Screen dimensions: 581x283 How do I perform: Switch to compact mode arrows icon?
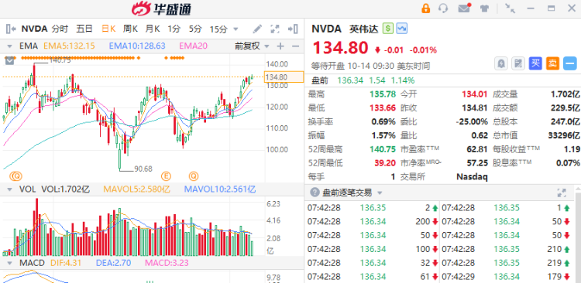pos(511,9)
